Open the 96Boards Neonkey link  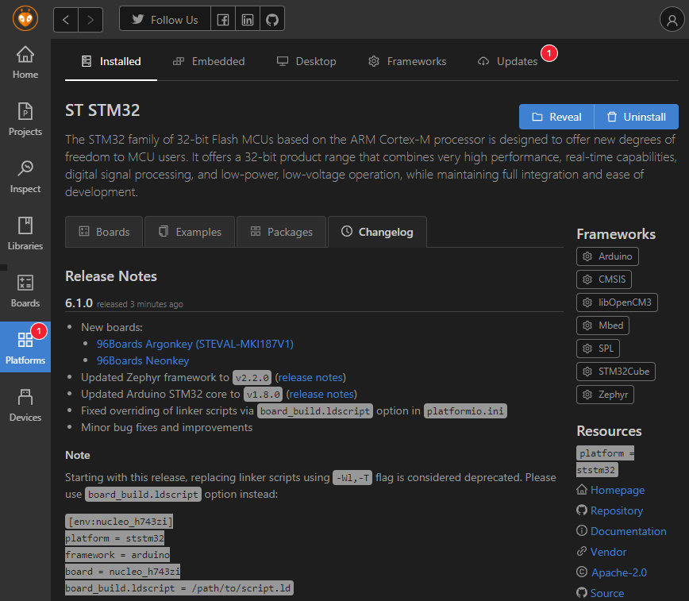click(143, 360)
